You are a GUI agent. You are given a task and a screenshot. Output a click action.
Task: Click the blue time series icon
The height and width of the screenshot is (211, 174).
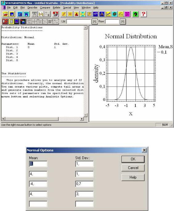tap(95, 14)
